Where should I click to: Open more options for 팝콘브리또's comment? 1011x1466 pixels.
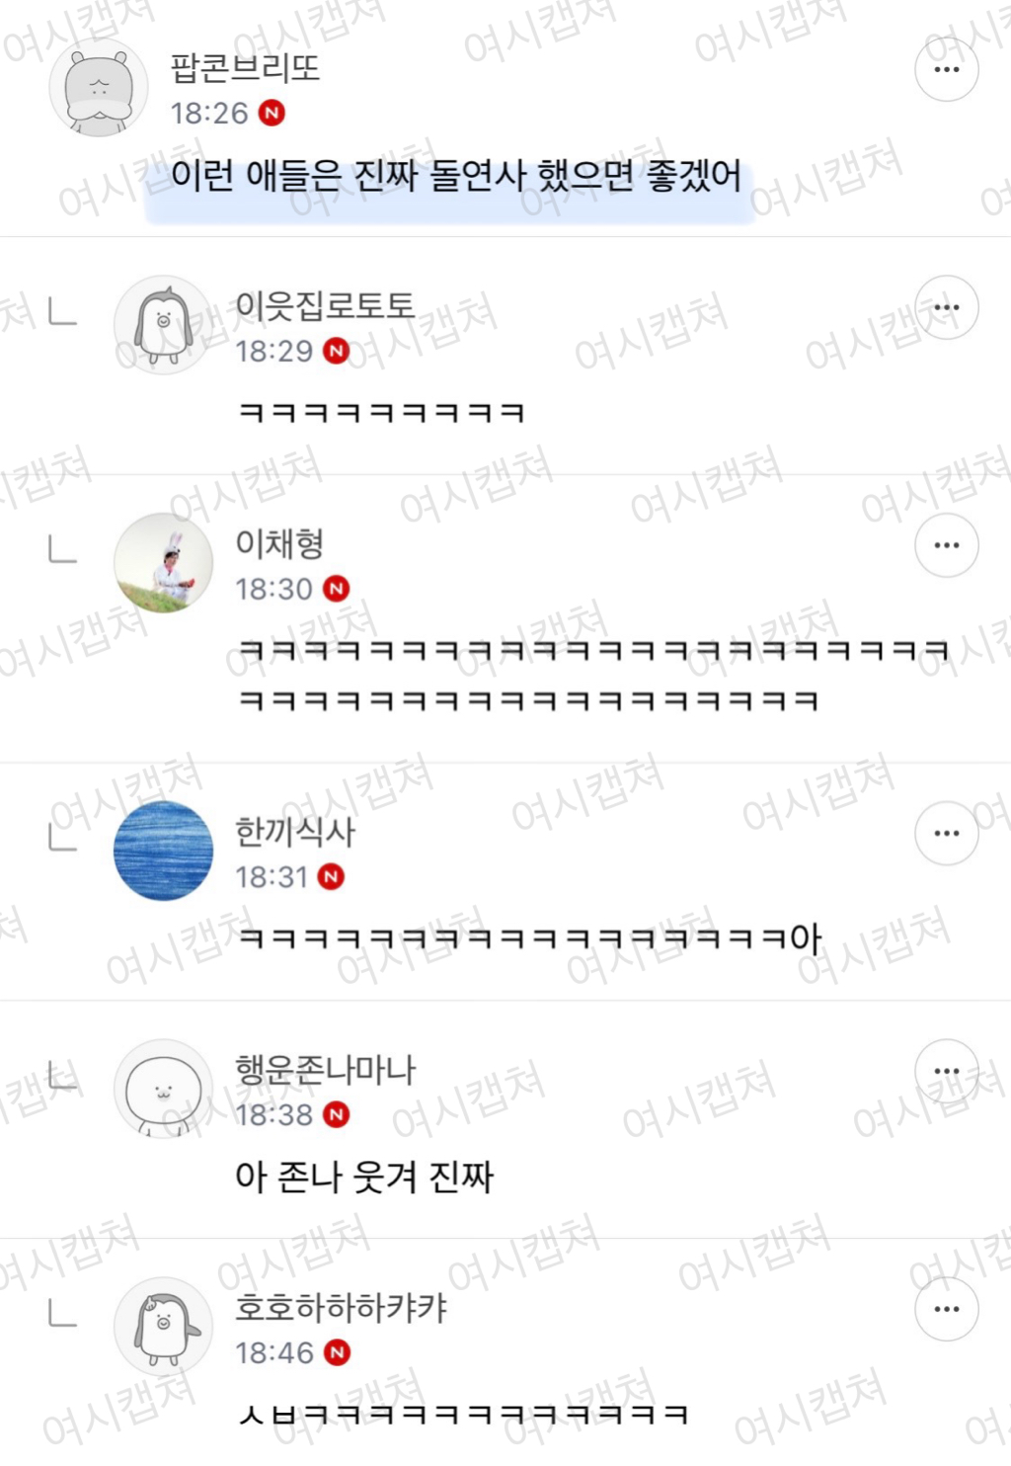(946, 69)
